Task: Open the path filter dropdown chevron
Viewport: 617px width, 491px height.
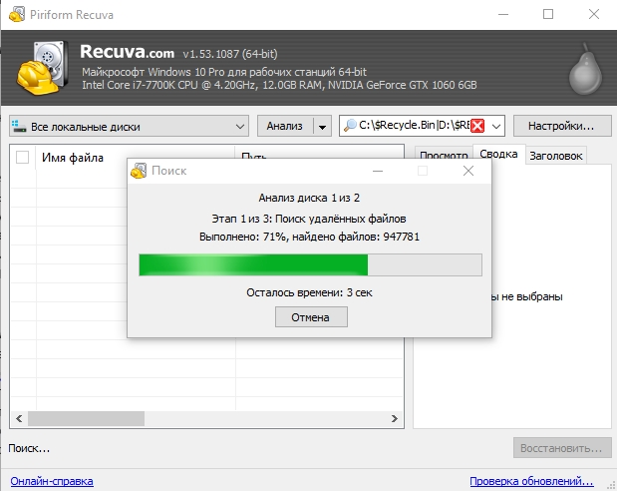Action: [496, 126]
